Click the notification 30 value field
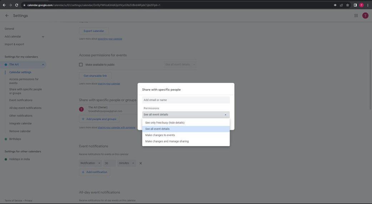 [x=109, y=163]
